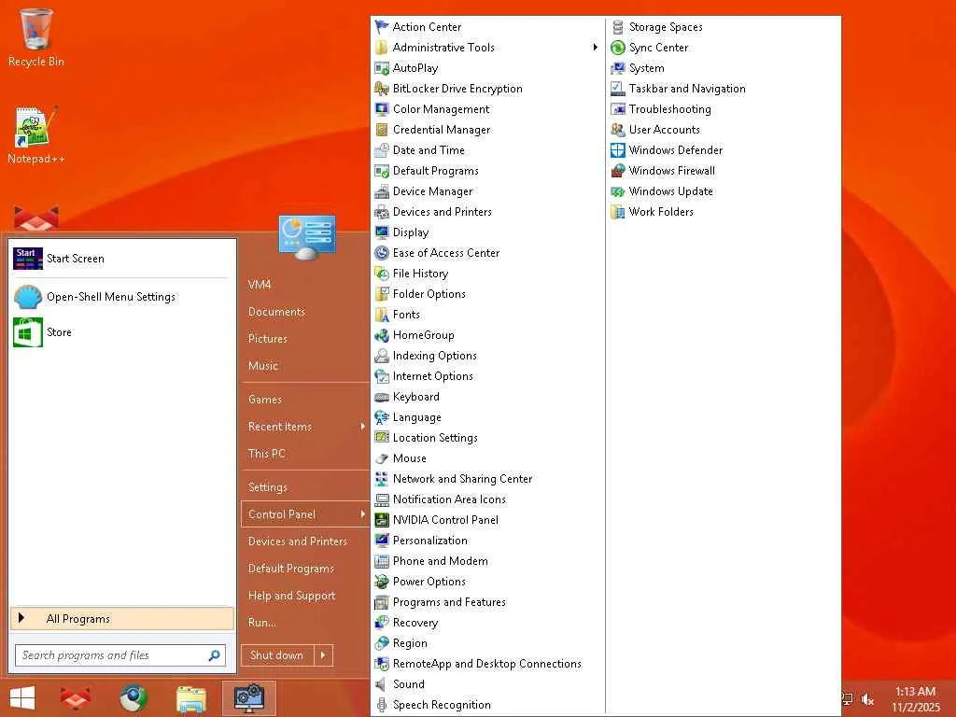Image resolution: width=956 pixels, height=717 pixels.
Task: Open Default Programs in start menu right column
Action: (291, 569)
